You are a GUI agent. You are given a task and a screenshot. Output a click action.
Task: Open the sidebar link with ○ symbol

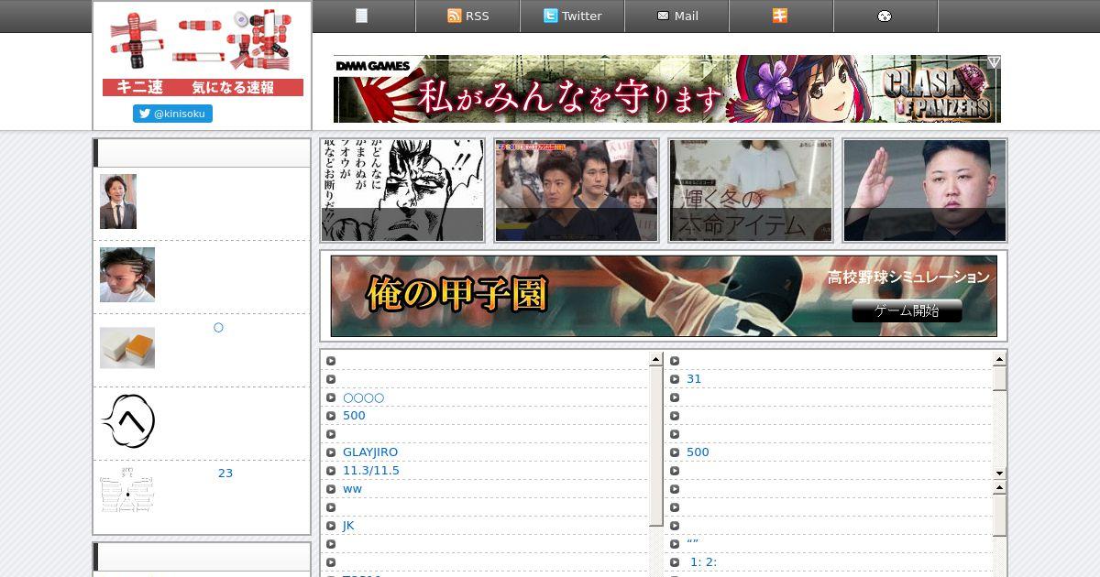pos(218,328)
